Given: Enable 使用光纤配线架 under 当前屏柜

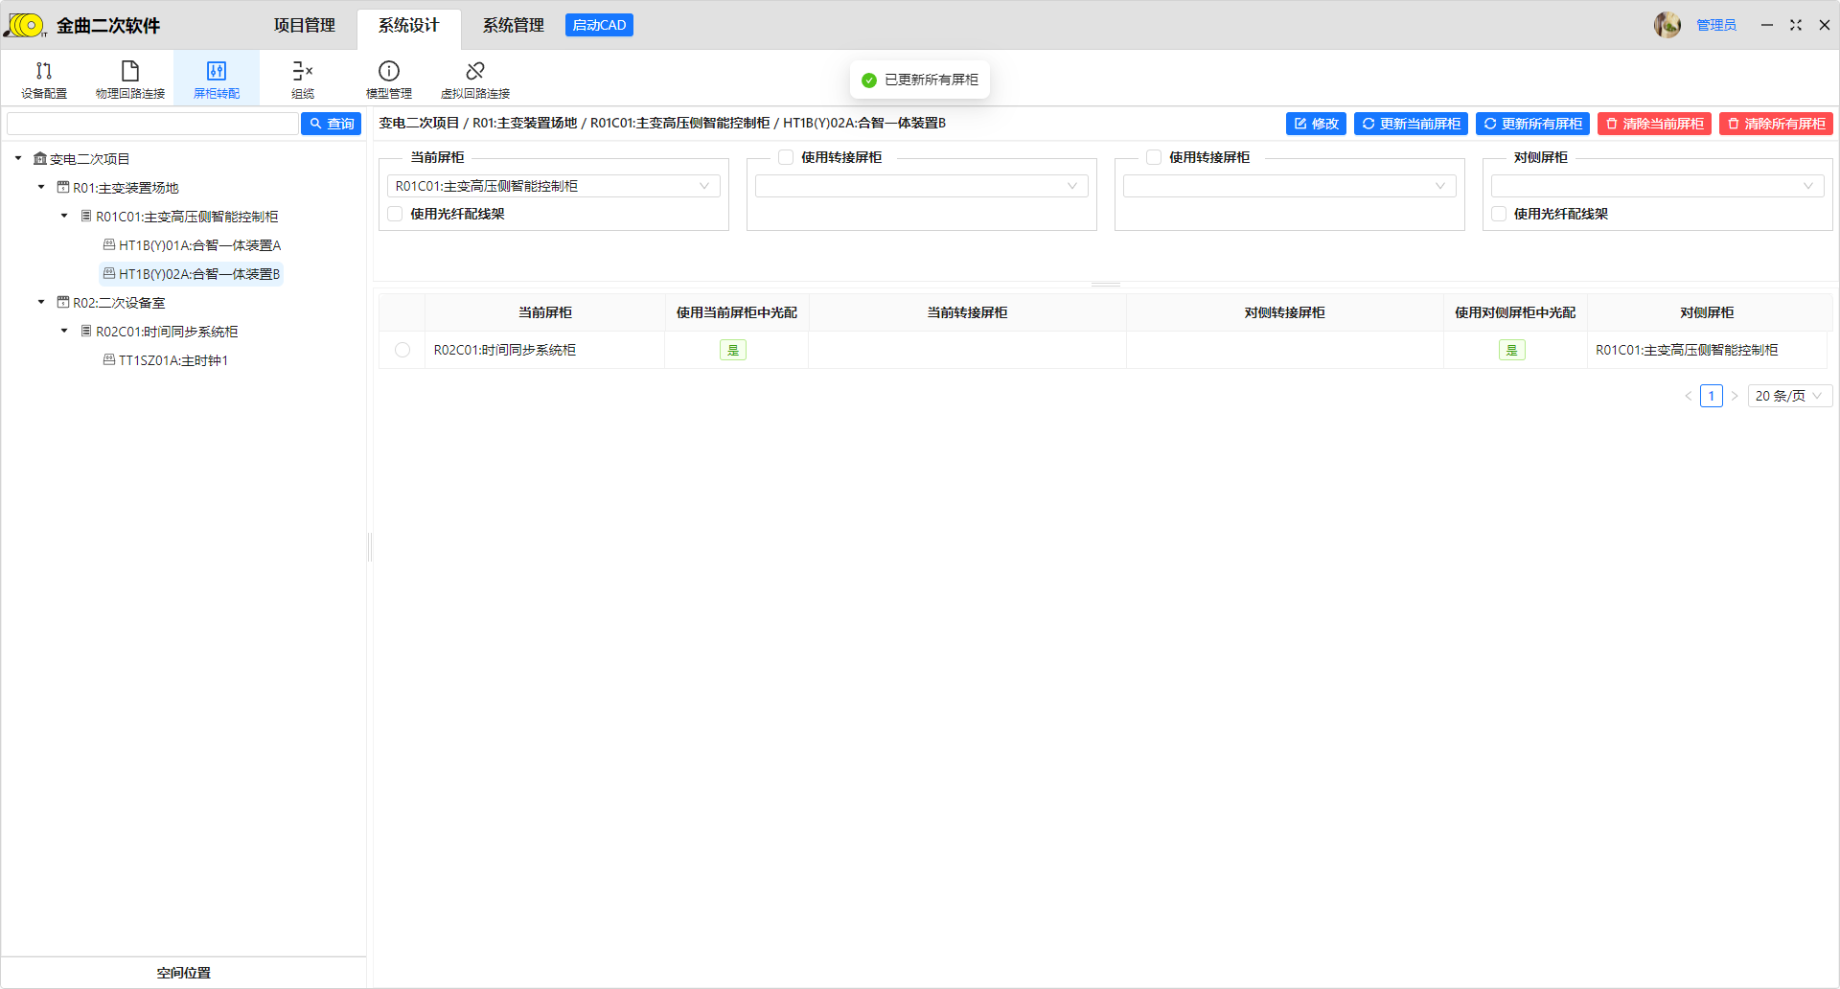Looking at the screenshot, I should coord(396,214).
